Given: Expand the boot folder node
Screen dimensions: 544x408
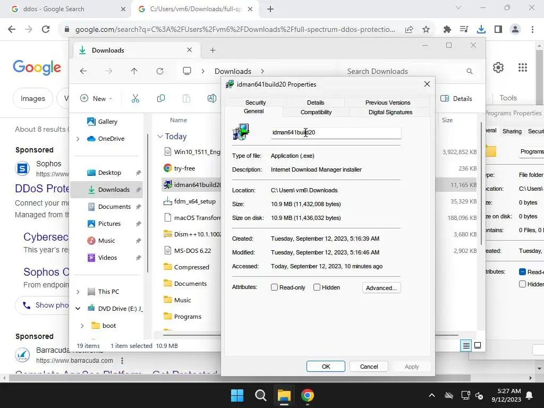Looking at the screenshot, I should (82, 326).
